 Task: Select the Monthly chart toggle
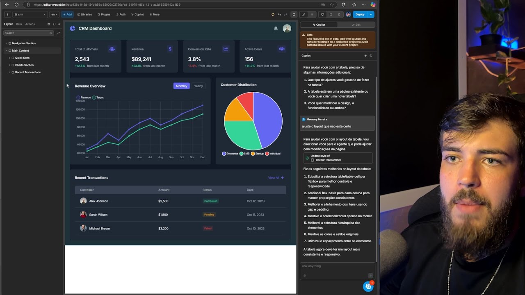click(181, 86)
